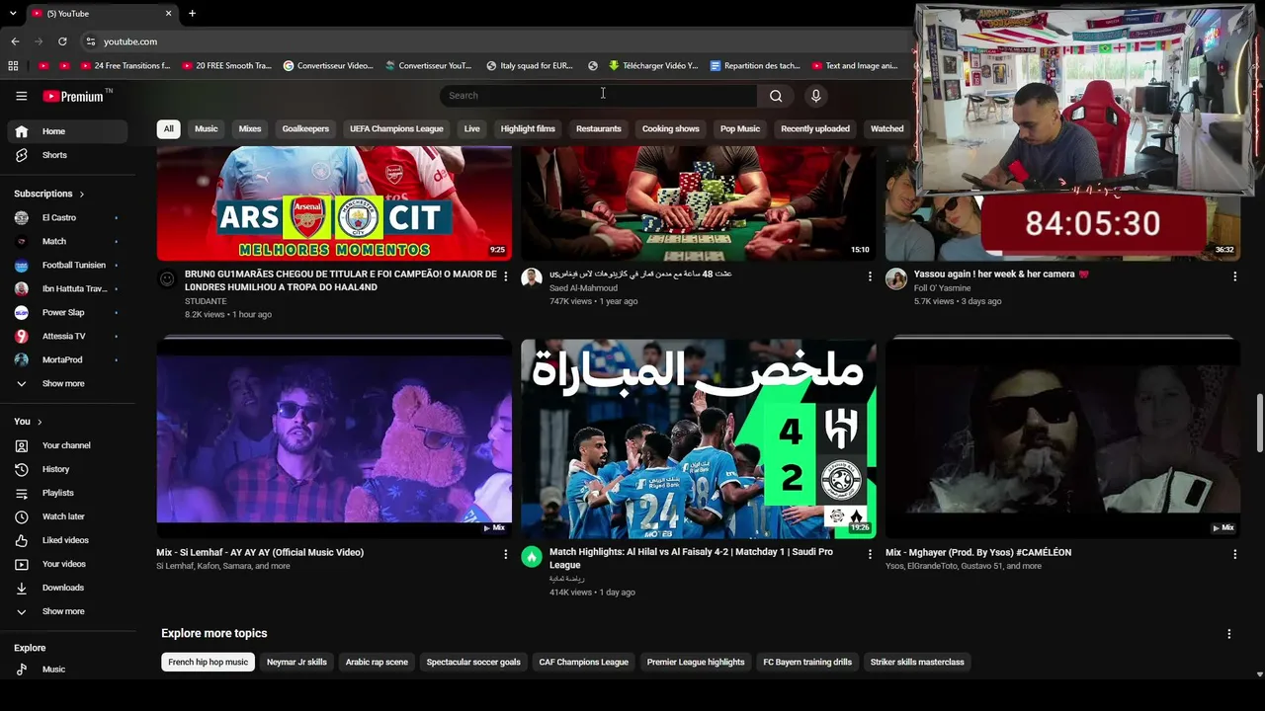
Task: Open a new browser tab
Action: coord(192,14)
